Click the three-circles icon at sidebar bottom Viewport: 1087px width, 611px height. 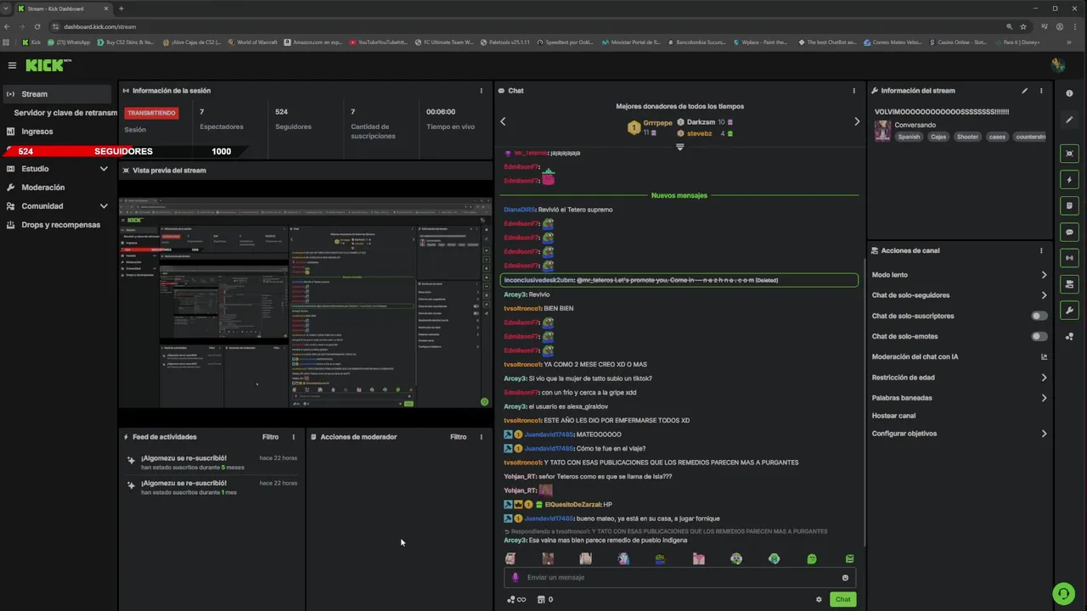coord(1069,337)
